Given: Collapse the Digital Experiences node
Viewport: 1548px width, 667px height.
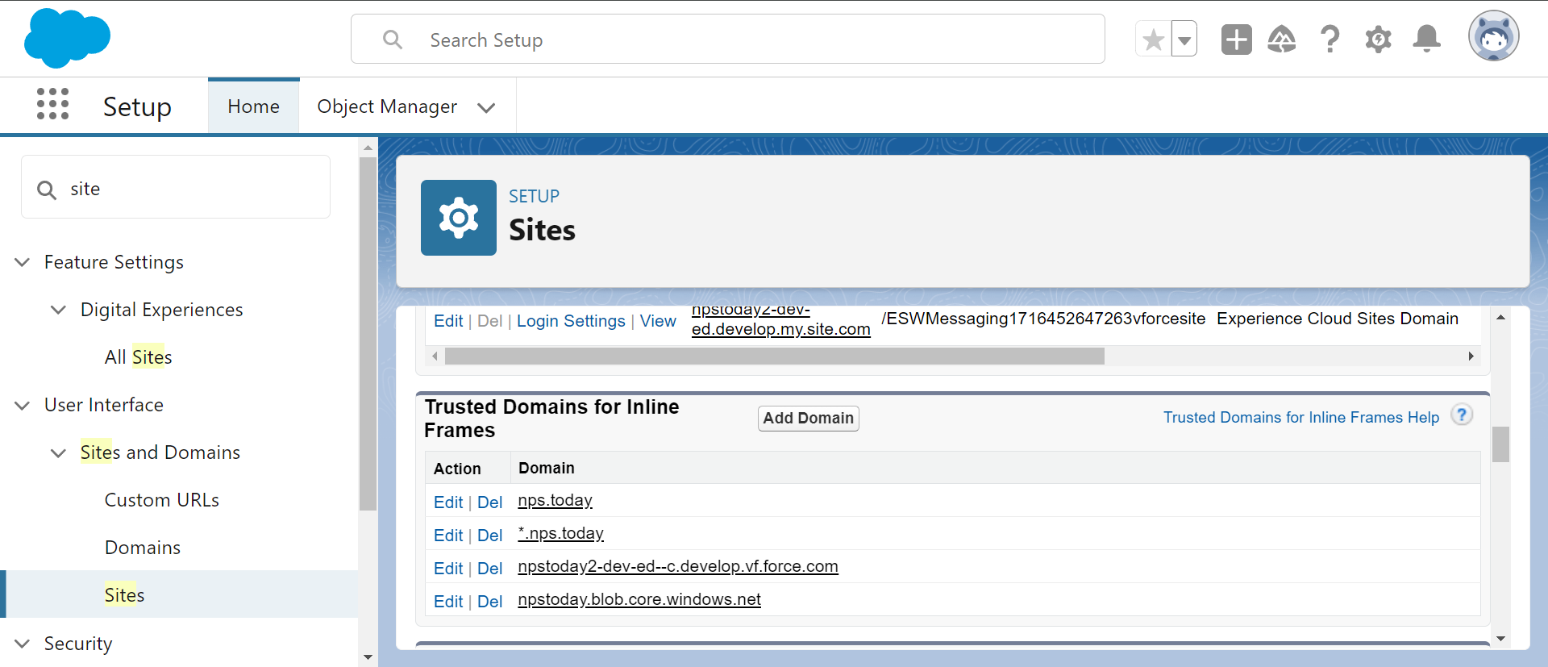Looking at the screenshot, I should point(58,310).
